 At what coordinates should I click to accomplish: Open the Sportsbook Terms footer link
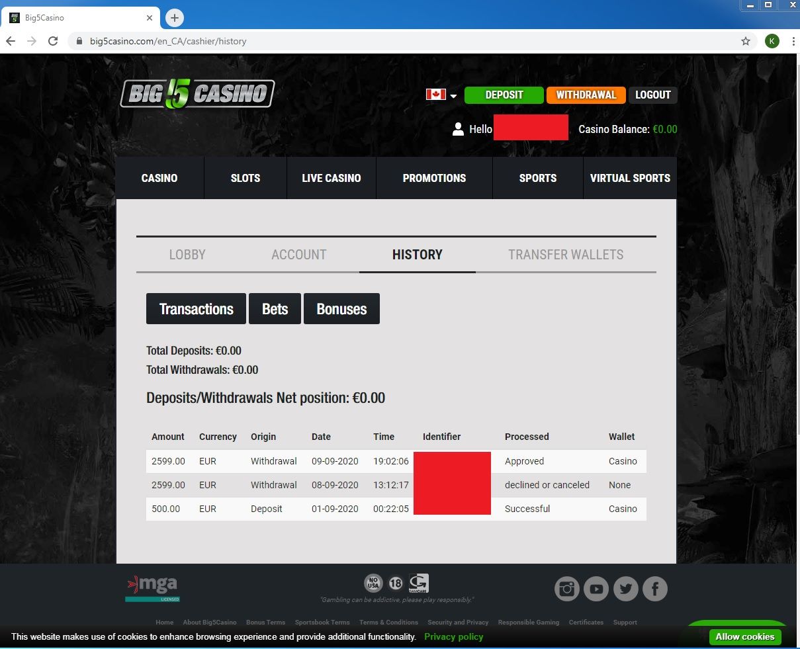[322, 623]
